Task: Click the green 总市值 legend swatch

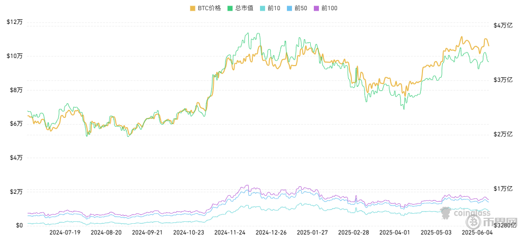Action: point(231,8)
